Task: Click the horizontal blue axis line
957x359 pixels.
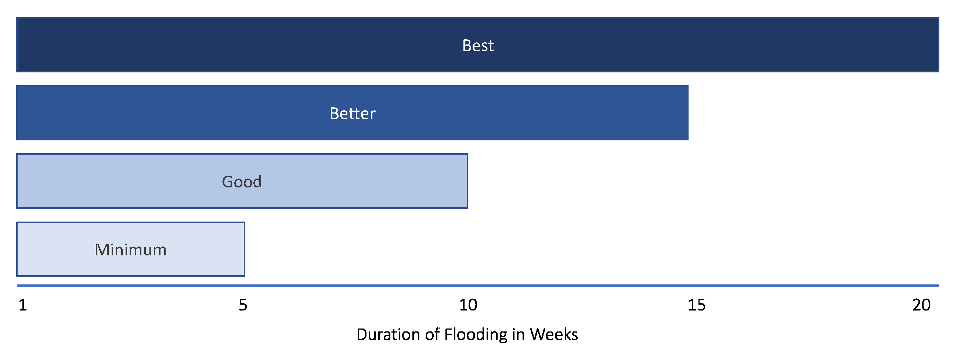Action: [x=478, y=286]
